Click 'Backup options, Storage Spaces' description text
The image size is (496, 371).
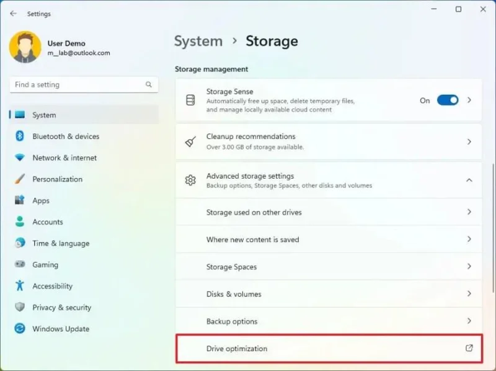click(289, 185)
